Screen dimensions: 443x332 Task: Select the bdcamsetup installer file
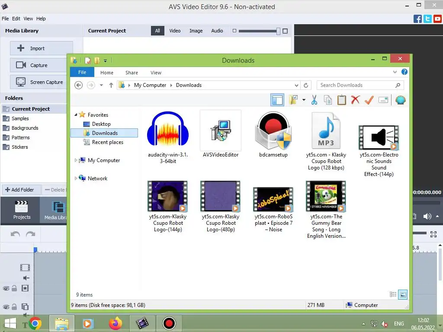[x=273, y=135]
